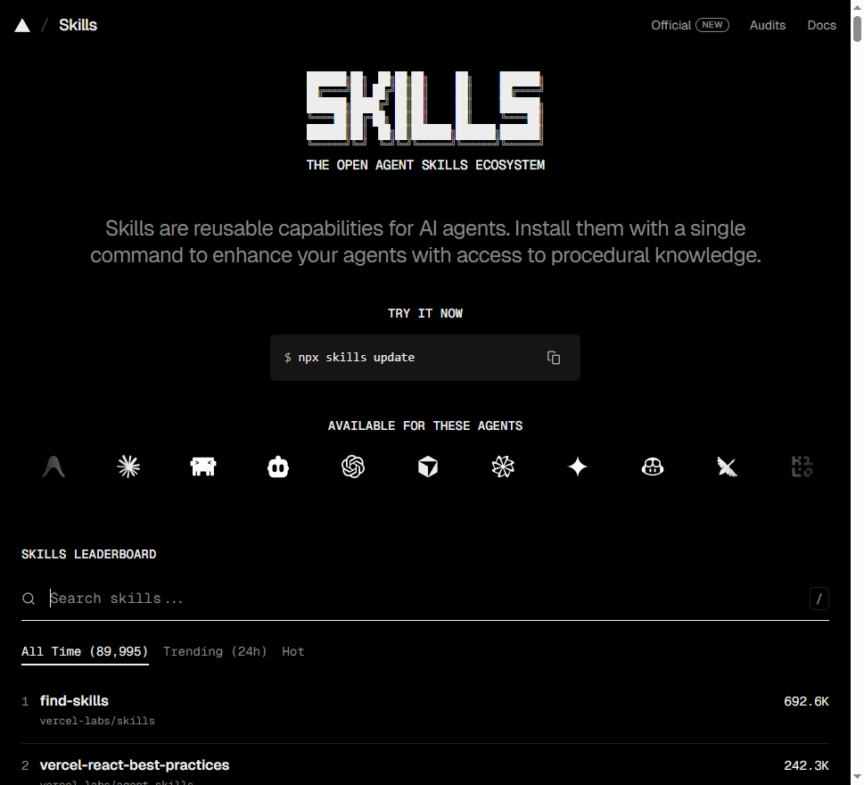The height and width of the screenshot is (785, 864).
Task: Click the Vercel triangle logo
Action: point(22,24)
